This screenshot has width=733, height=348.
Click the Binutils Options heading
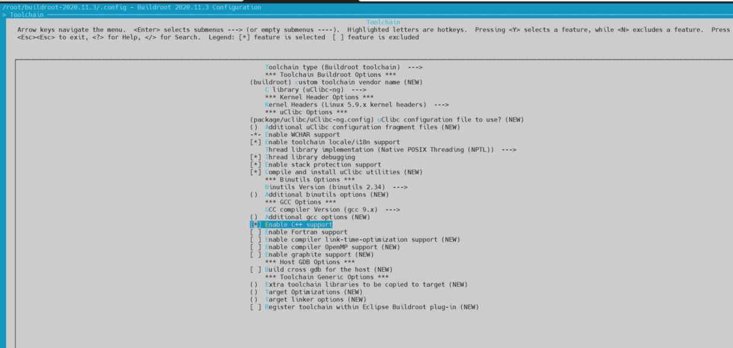310,180
